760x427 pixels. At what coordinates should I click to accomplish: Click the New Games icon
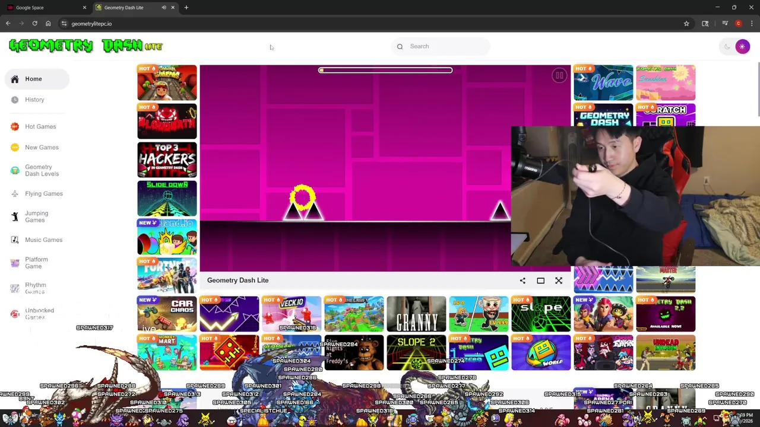click(15, 147)
